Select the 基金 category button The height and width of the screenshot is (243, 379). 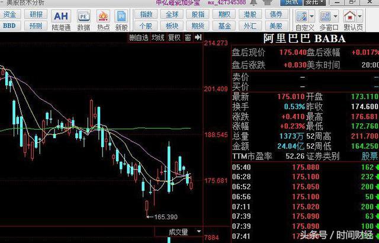tap(224, 25)
